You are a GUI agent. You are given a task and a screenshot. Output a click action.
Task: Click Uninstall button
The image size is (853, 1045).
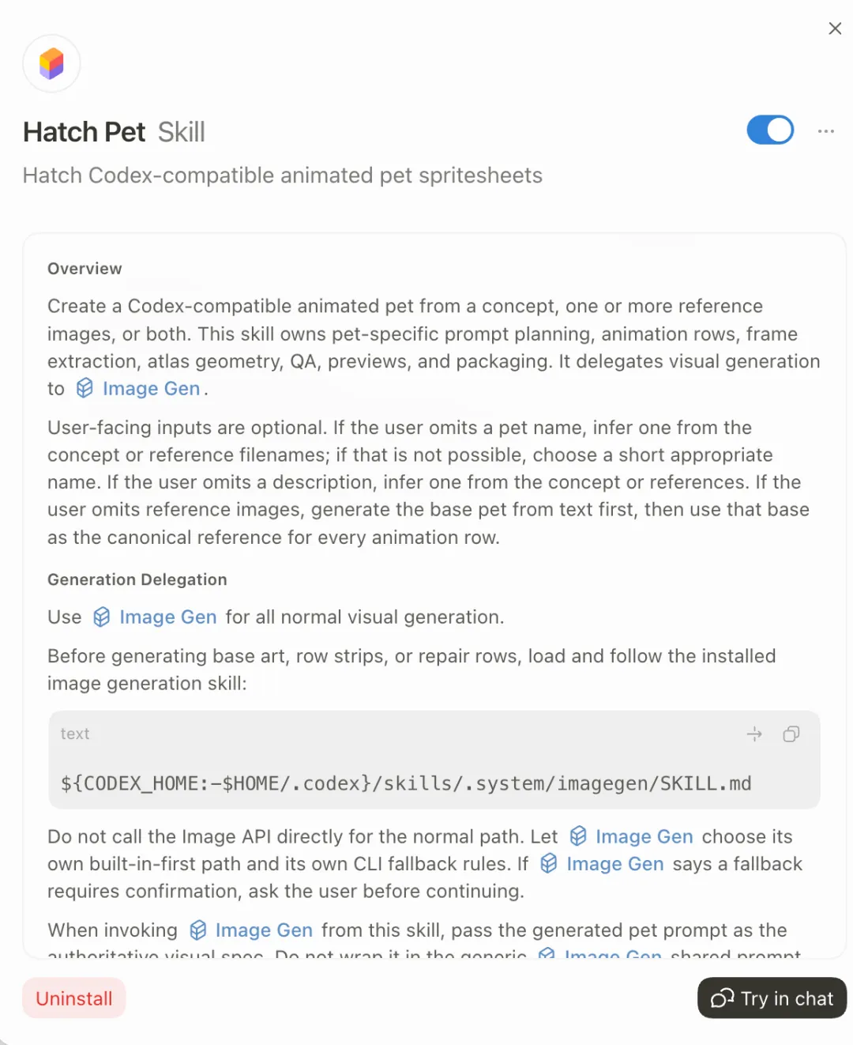[x=74, y=998]
